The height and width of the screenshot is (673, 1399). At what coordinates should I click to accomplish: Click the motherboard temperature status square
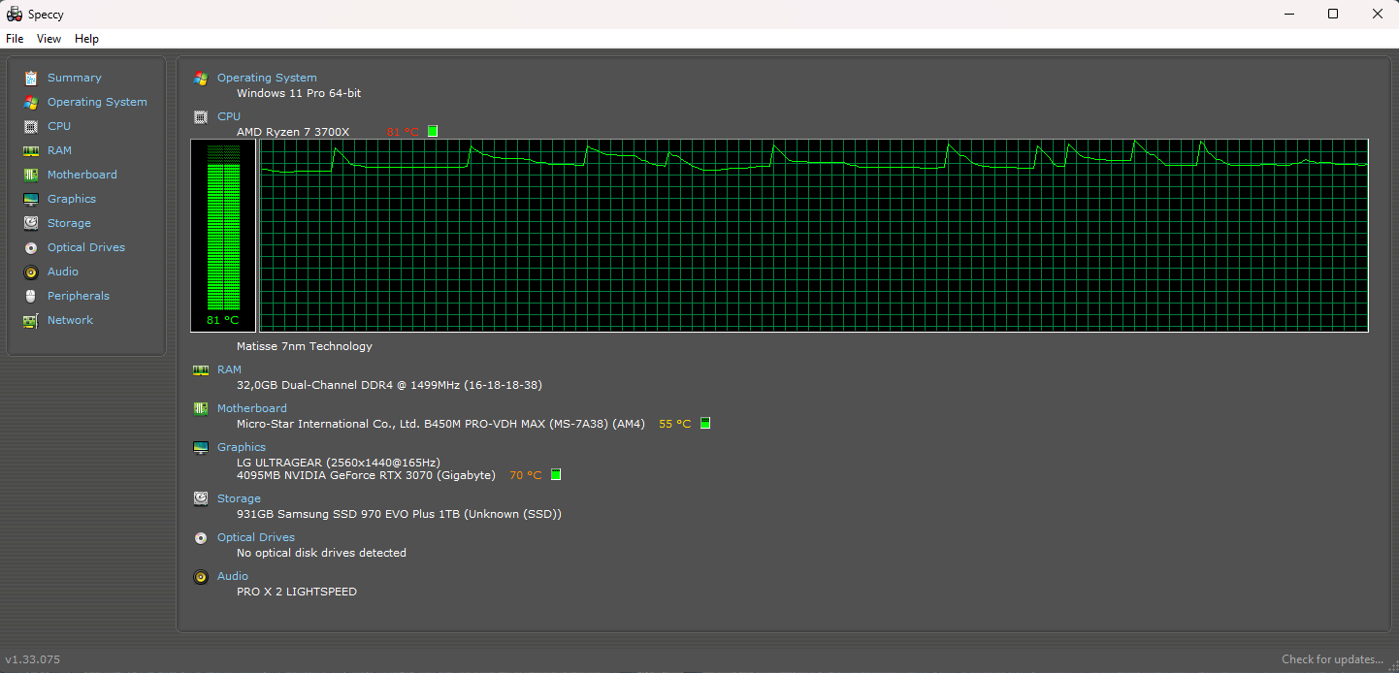click(705, 423)
